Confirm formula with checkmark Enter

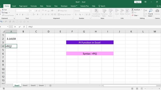(x=20, y=27)
